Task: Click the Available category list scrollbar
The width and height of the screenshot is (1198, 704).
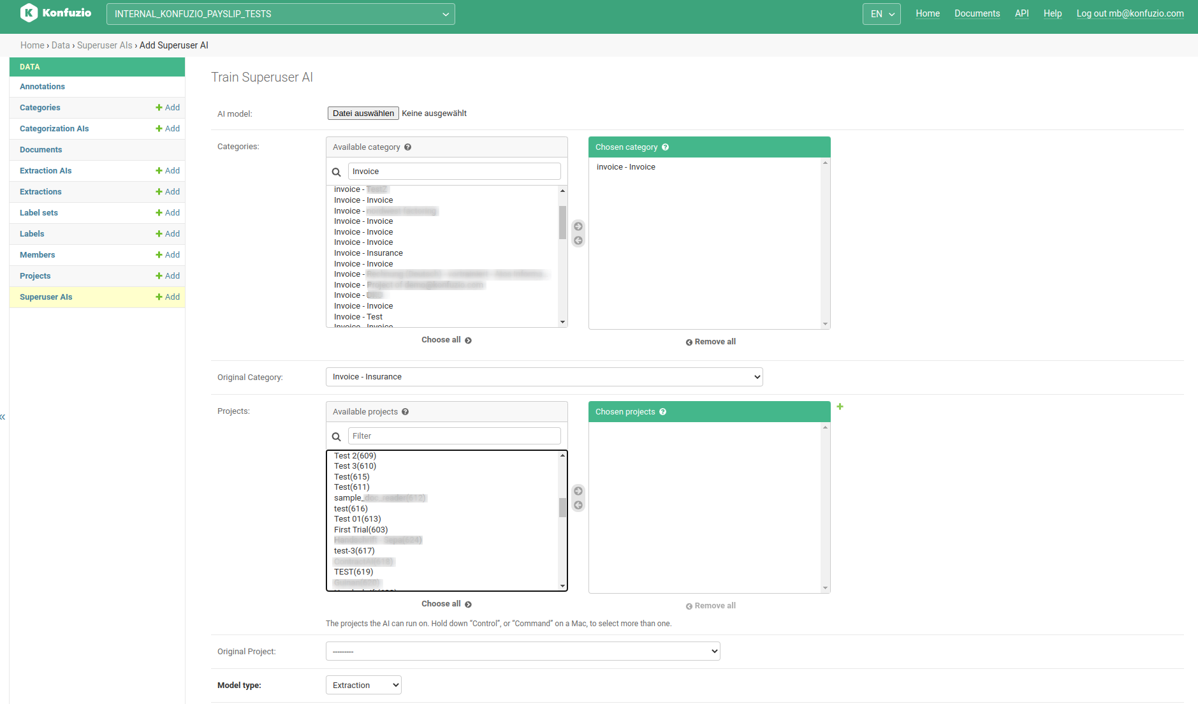Action: click(562, 223)
